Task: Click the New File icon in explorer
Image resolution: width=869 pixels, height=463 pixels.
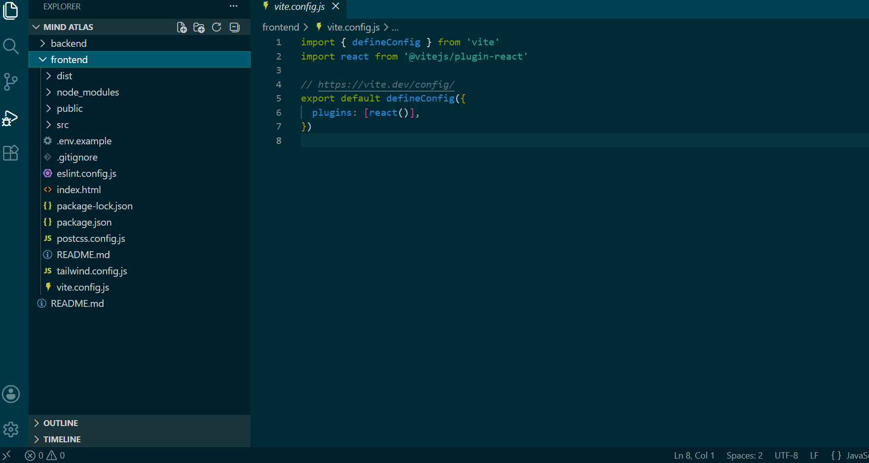Action: coord(182,27)
